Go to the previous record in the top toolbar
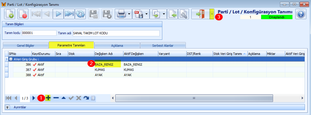Viewport: 311px width, 115px height. [47, 14]
